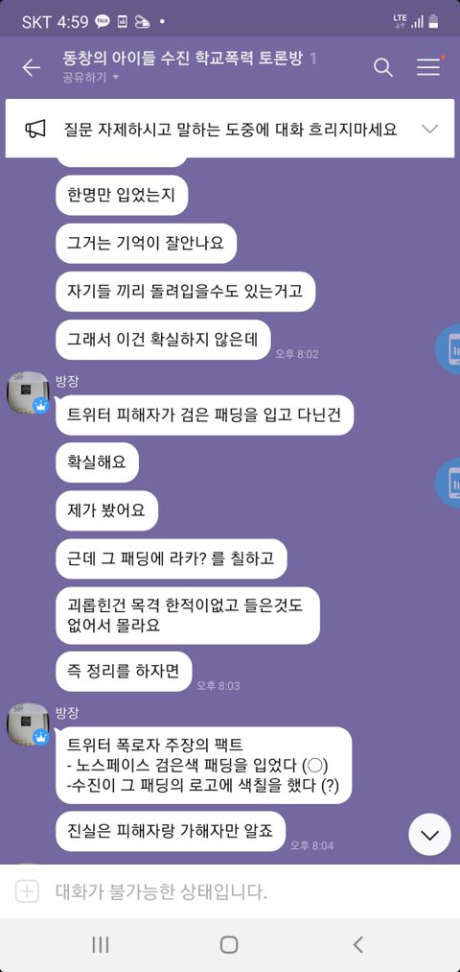Image resolution: width=460 pixels, height=972 pixels.
Task: Open 방장 avatar next to 팩트 summary
Action: [x=28, y=724]
